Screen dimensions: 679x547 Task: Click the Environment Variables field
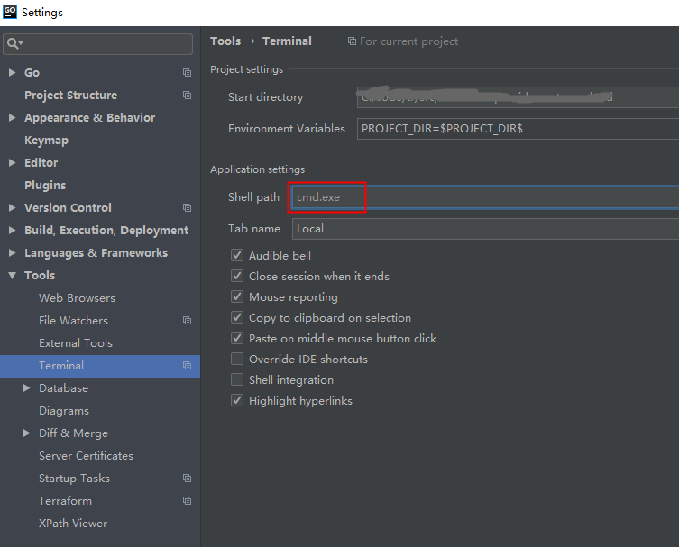point(518,129)
